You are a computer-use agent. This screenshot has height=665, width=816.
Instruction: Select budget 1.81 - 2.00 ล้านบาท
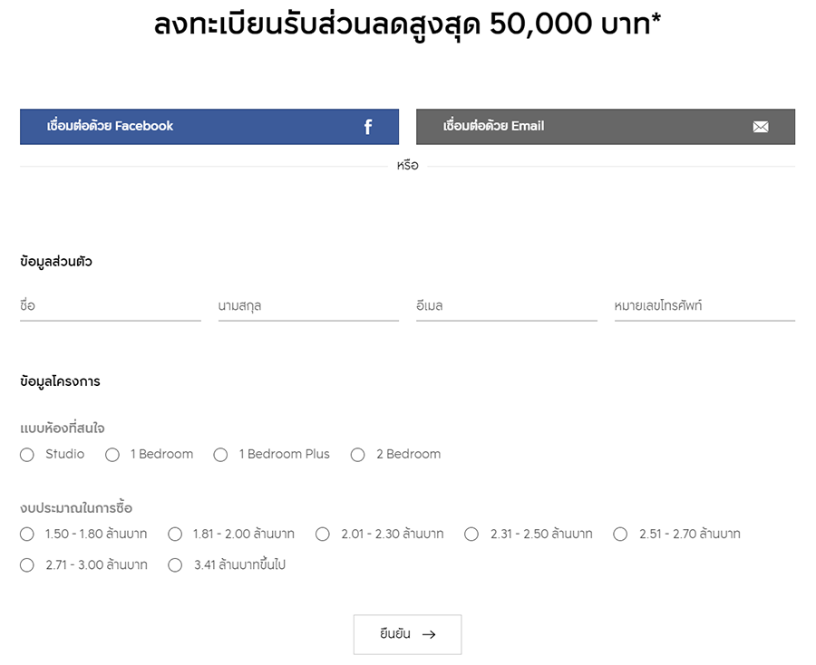[175, 535]
